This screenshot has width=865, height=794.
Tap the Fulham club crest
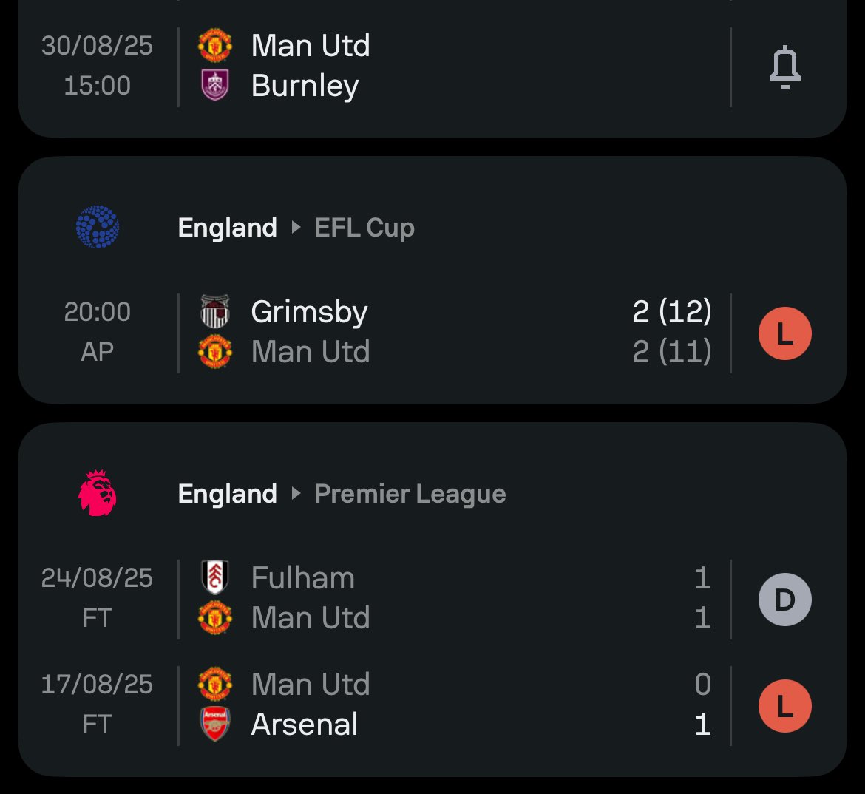click(214, 577)
